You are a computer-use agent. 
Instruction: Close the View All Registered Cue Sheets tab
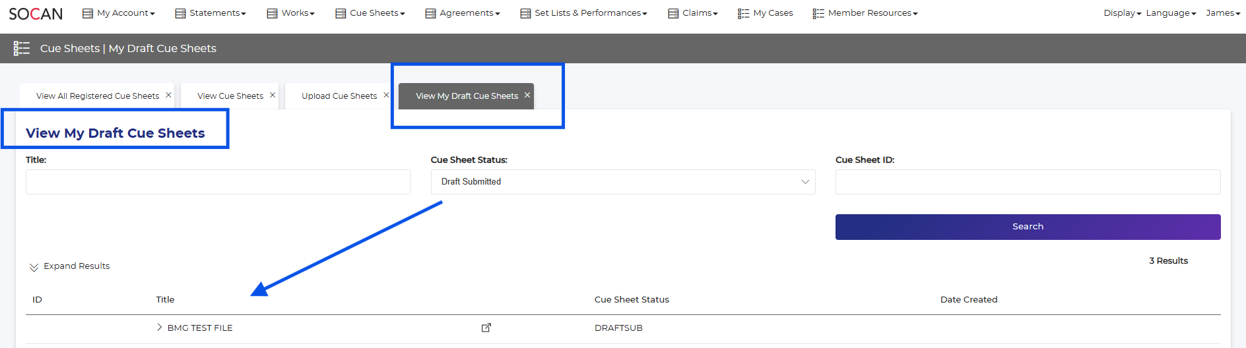coord(169,95)
